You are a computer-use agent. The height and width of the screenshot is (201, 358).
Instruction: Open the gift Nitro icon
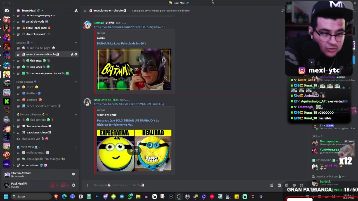point(272,185)
